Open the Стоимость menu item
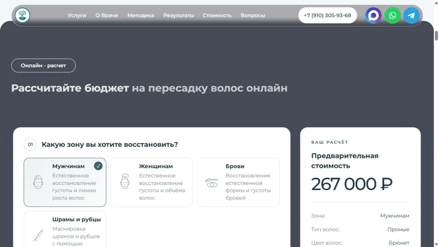 pos(217,15)
